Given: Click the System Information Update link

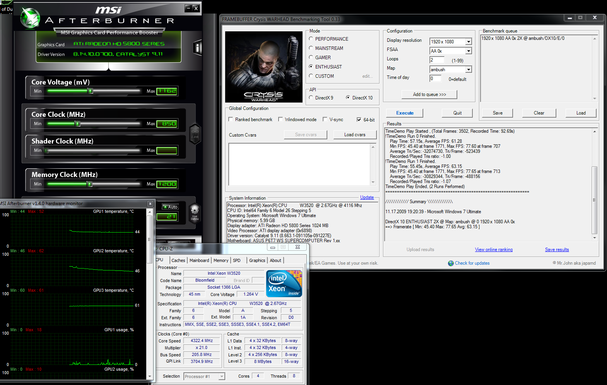Looking at the screenshot, I should (367, 197).
